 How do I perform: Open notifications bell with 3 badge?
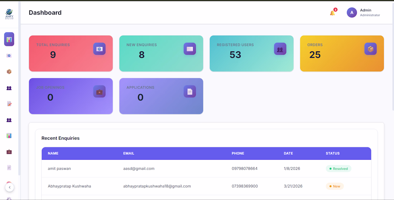point(333,12)
